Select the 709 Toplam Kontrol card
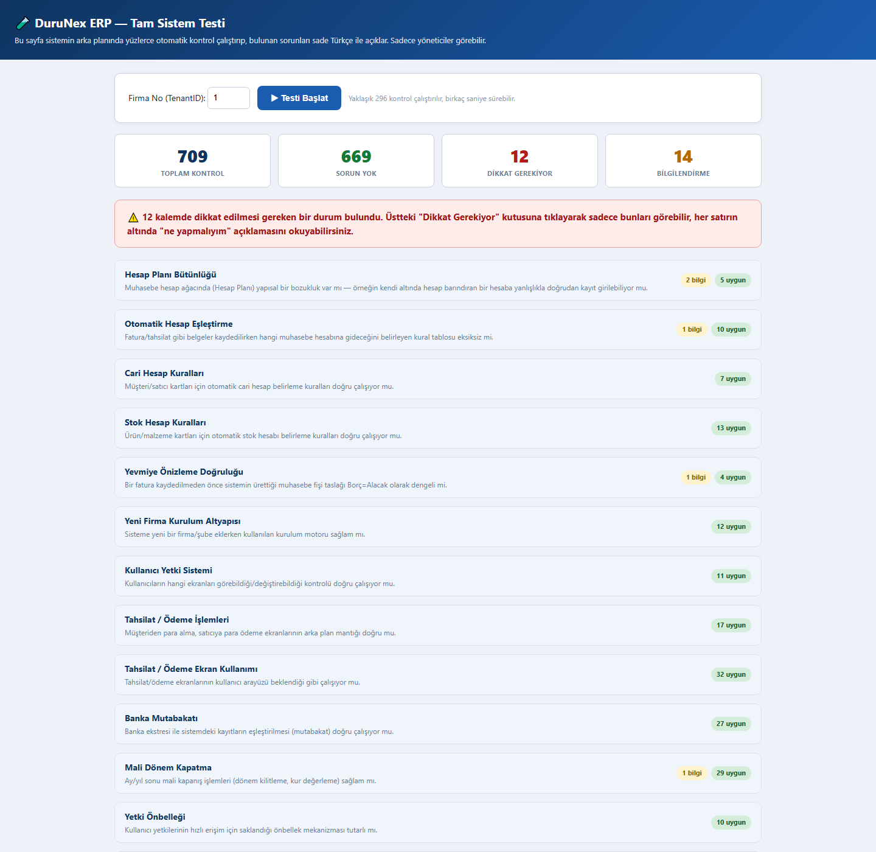876x852 pixels. point(192,161)
